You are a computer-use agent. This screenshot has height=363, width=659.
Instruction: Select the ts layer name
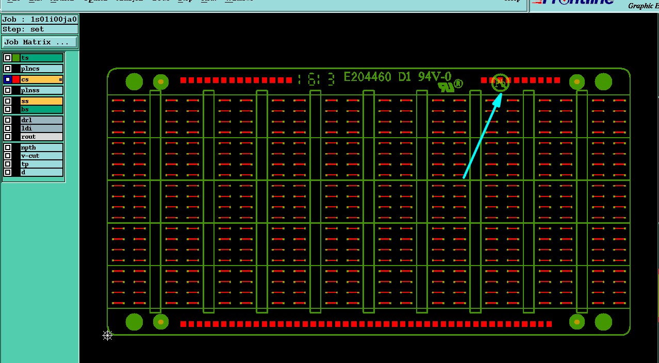(42, 58)
